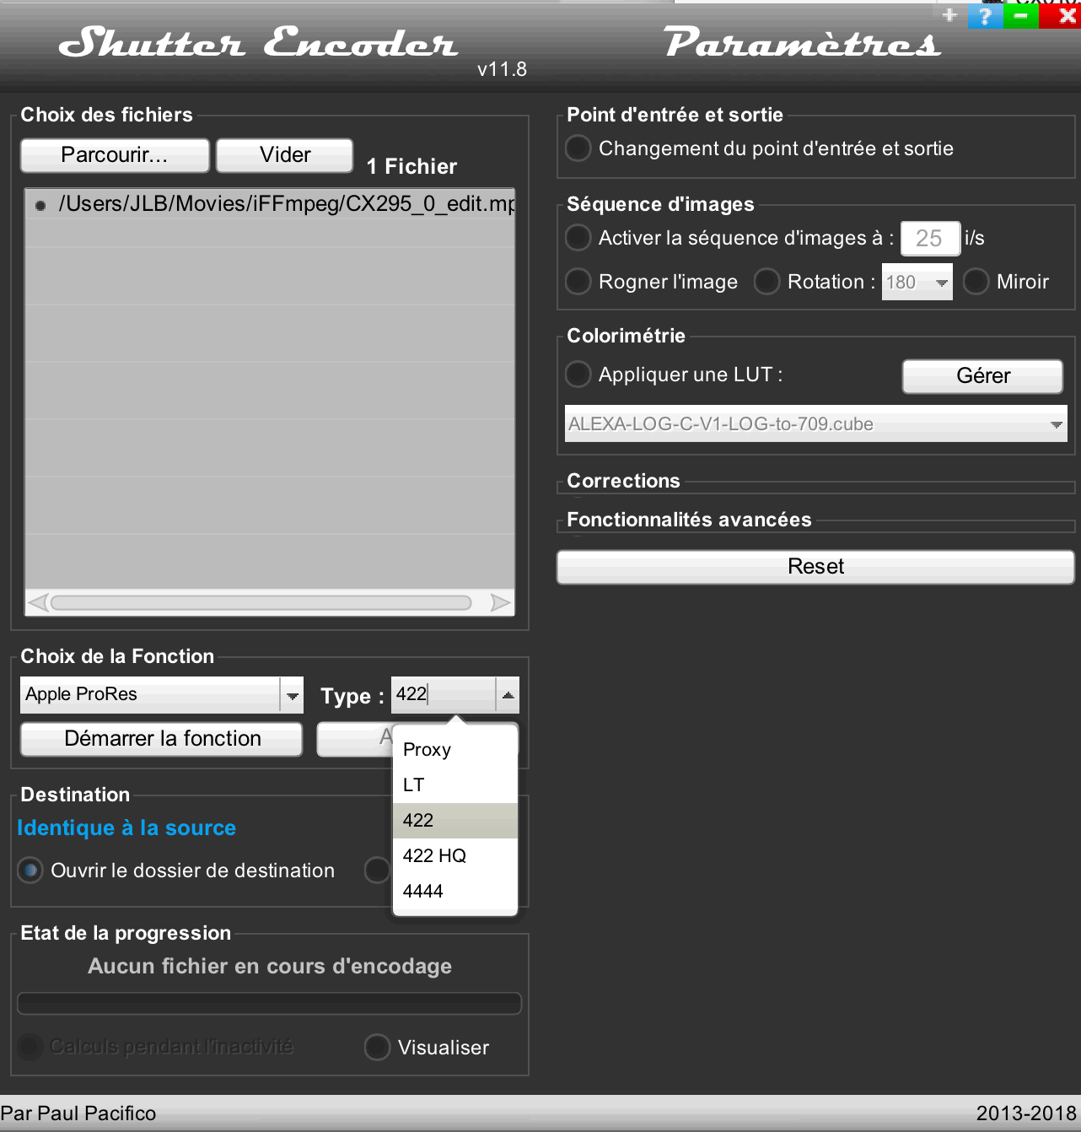The width and height of the screenshot is (1081, 1132).
Task: Click the Parcourir... button
Action: [x=115, y=155]
